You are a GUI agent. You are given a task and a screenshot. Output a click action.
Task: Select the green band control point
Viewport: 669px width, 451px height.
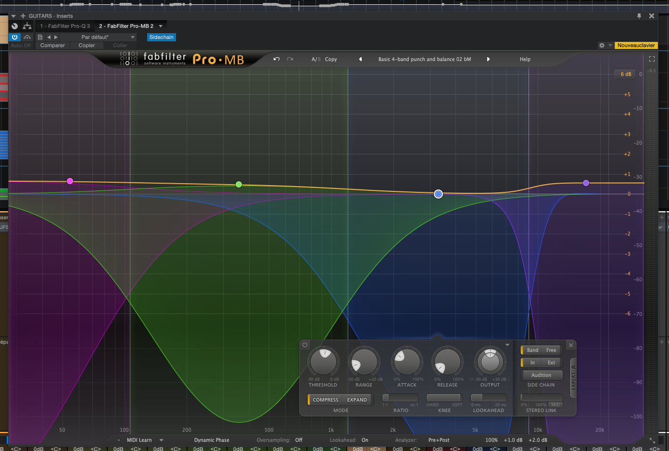[x=239, y=185]
